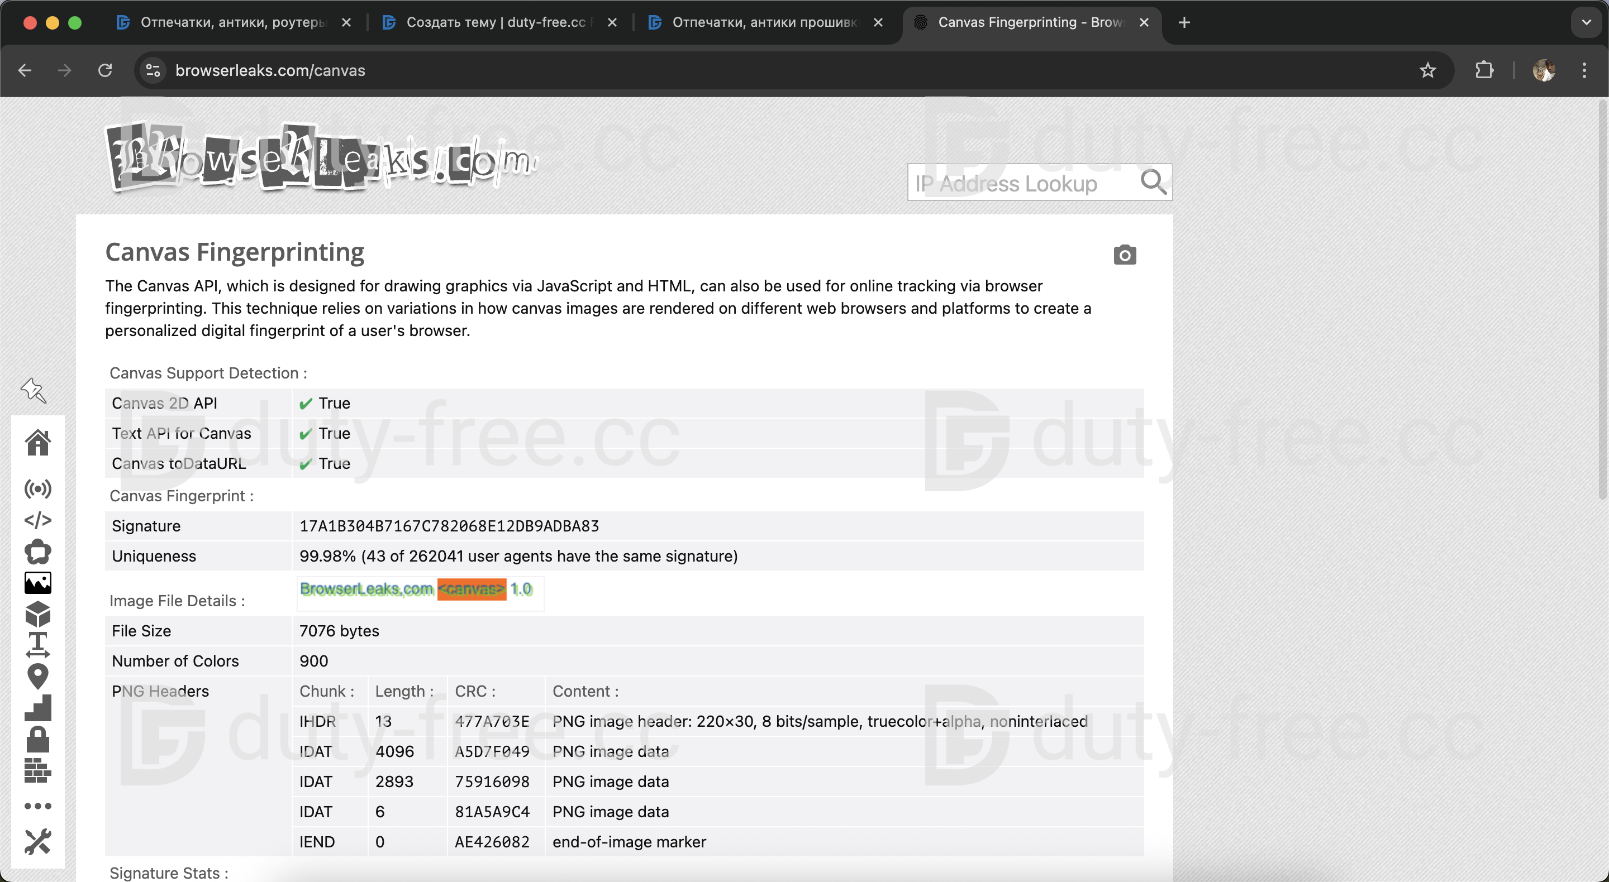Screen dimensions: 1609x882
Task: Click the vertical page scrollbar
Action: (1603, 300)
